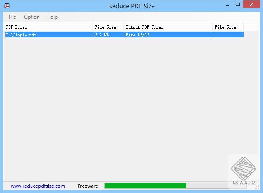Maximize the Reduce PDF Size window
Viewport: 263px width, 193px height.
pyautogui.click(x=238, y=5)
